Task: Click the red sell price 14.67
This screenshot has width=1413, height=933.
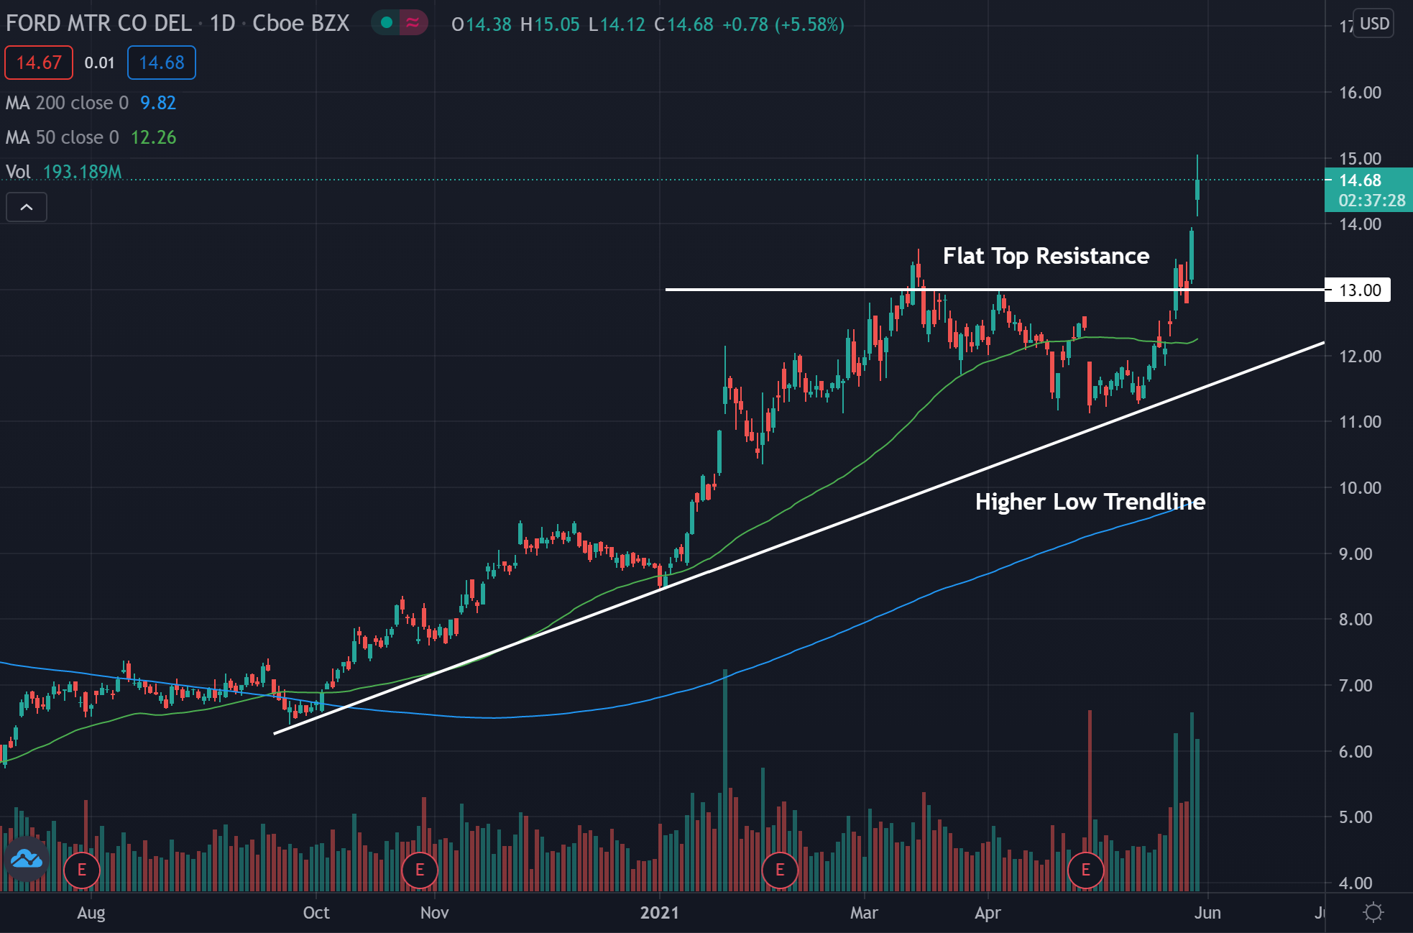Action: tap(39, 63)
